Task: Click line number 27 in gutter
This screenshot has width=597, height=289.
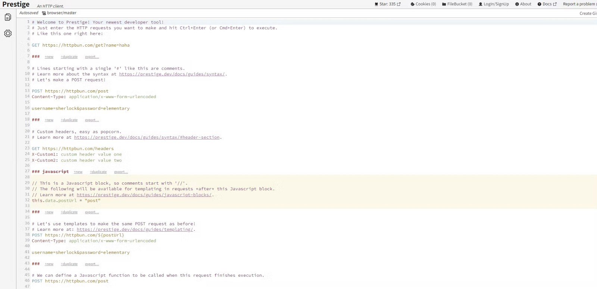Action: coord(27,172)
